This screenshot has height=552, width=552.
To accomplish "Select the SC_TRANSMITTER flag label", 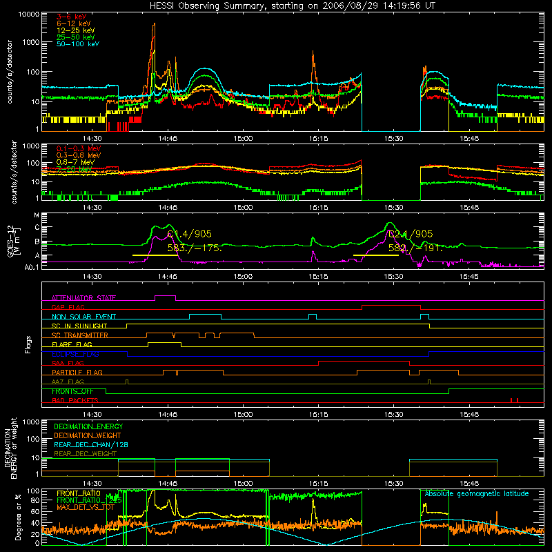I will click(x=80, y=335).
